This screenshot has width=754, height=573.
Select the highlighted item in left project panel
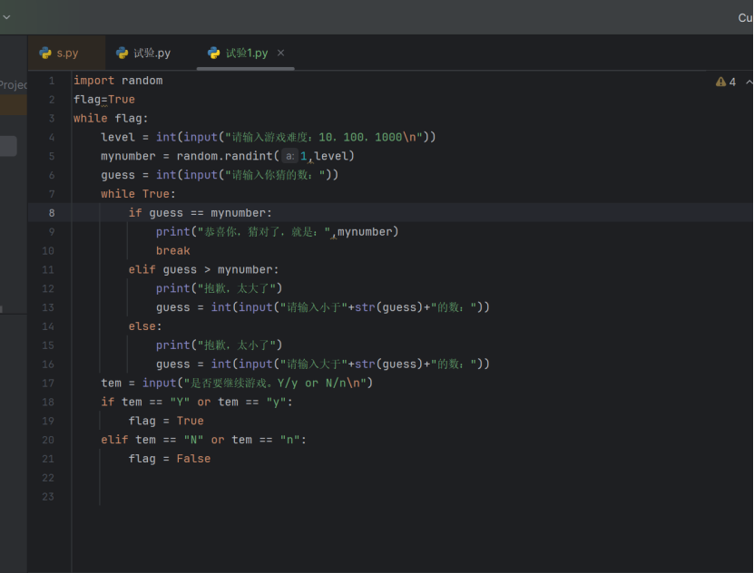(x=13, y=106)
